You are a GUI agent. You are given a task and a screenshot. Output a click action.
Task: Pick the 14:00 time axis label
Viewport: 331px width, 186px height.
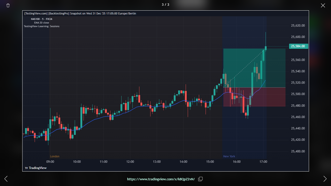[x=183, y=162]
